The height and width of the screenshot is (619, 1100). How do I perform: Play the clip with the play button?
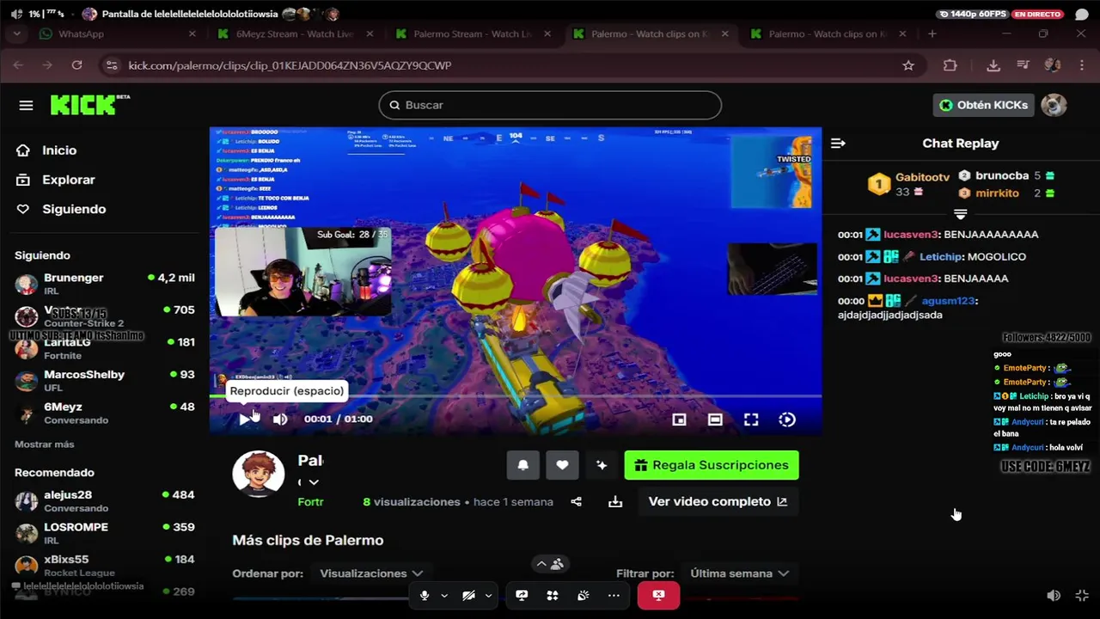245,420
